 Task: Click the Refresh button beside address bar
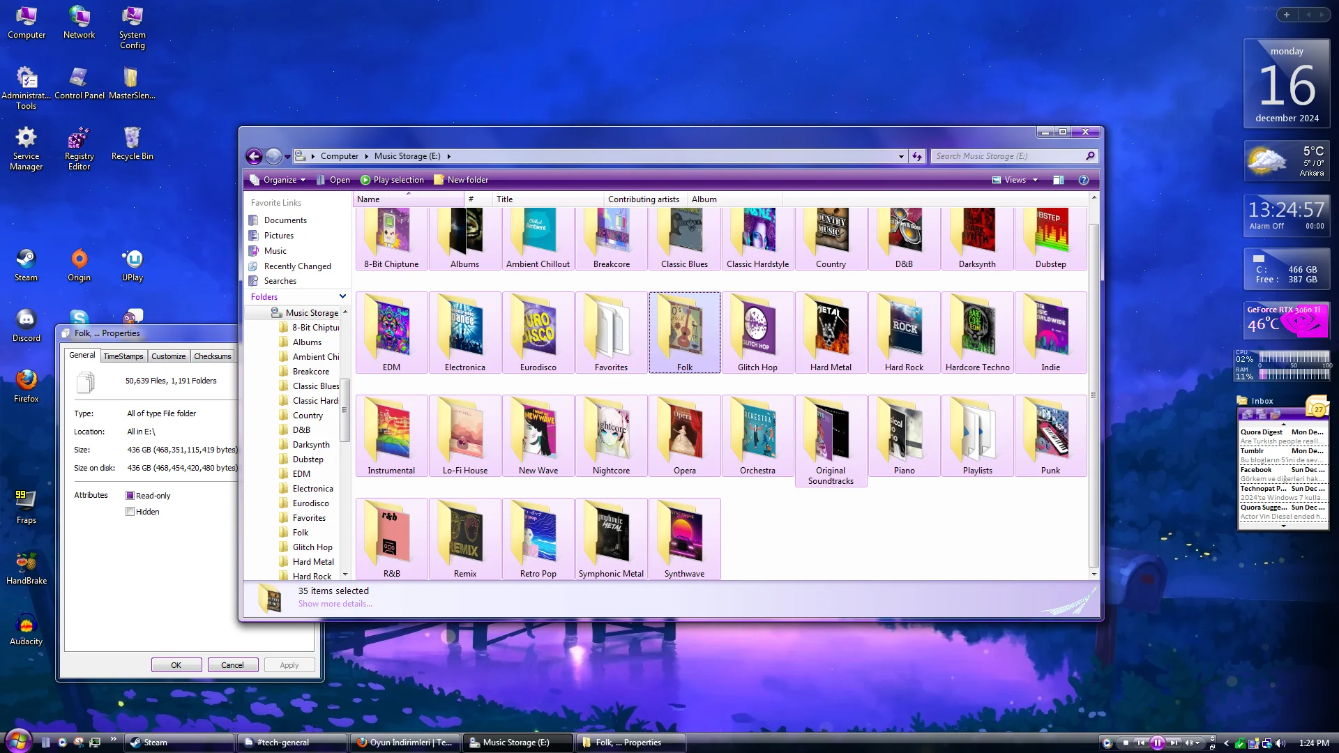pyautogui.click(x=917, y=156)
